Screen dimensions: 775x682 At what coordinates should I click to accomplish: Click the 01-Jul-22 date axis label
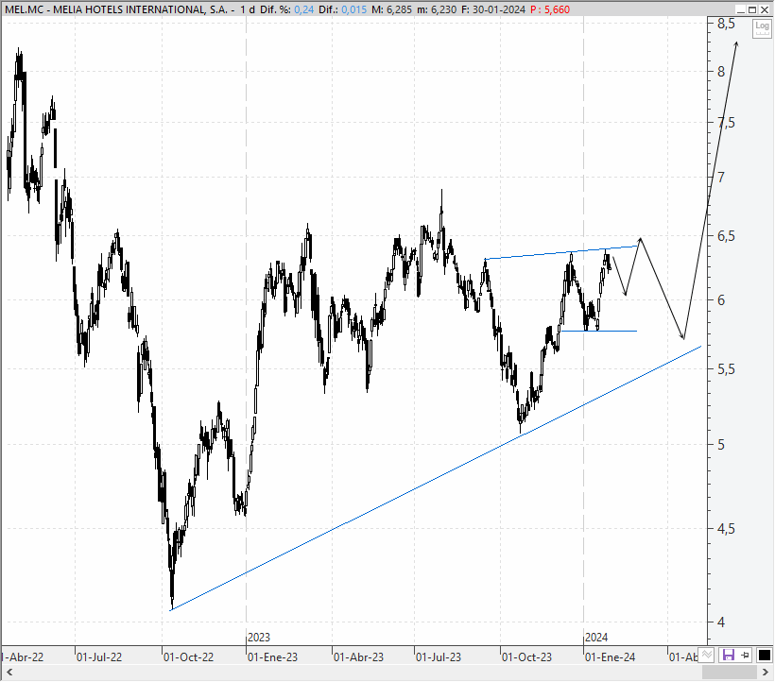tap(99, 657)
